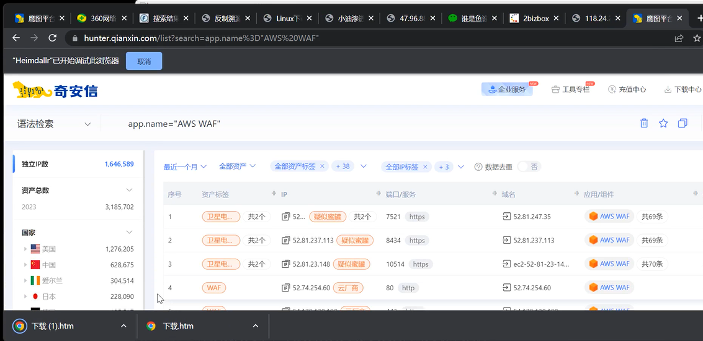
Task: Open a new tab with plus button
Action: 699,18
